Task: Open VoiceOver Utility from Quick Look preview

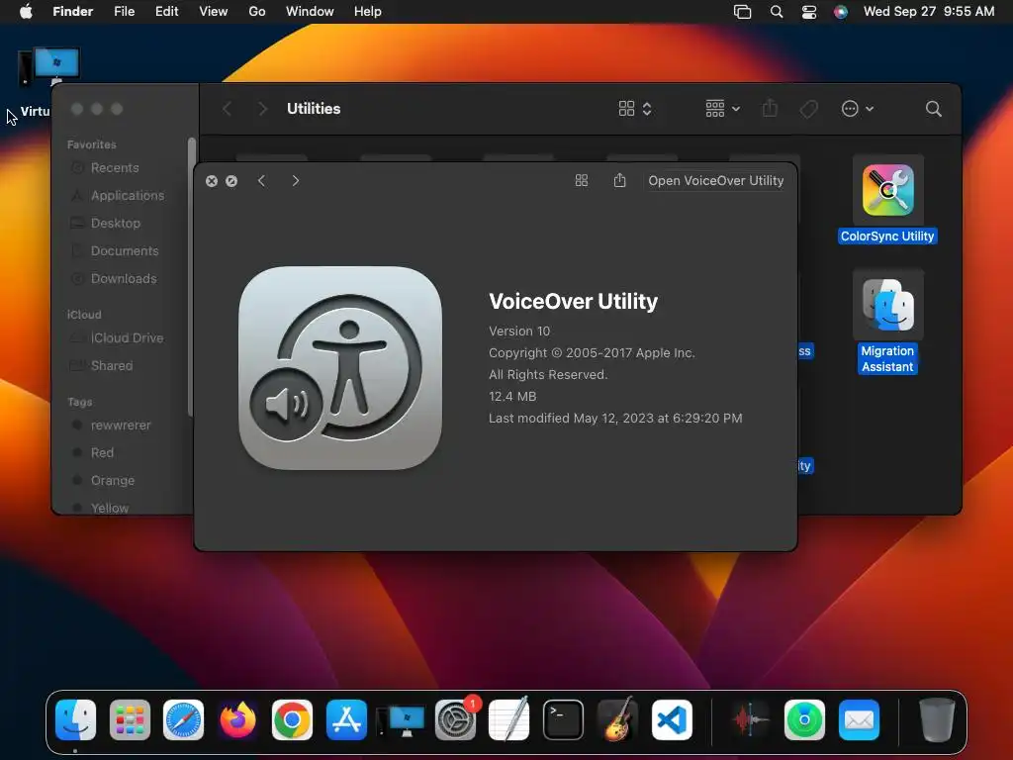Action: pos(716,181)
